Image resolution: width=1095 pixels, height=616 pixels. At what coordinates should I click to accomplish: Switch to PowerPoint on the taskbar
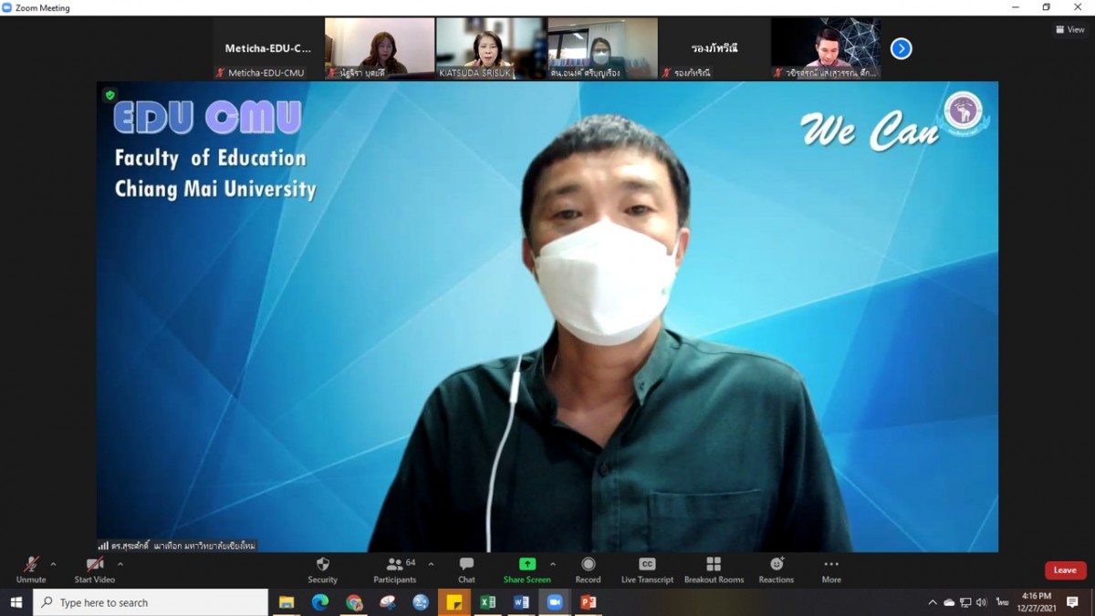pos(589,602)
